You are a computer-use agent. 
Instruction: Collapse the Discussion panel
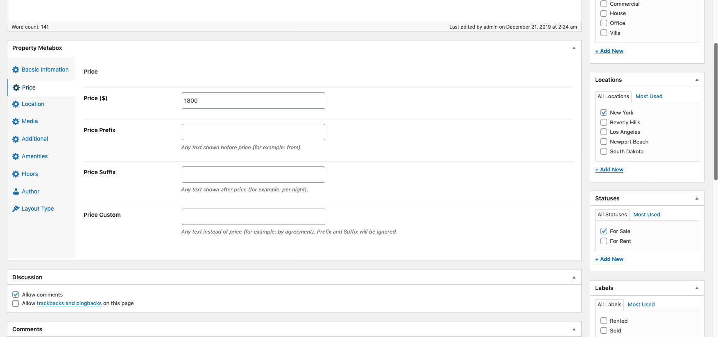[x=574, y=277]
